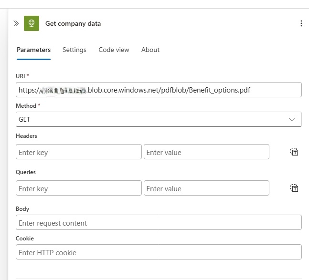
Task: Click the Headers label
Action: [x=26, y=136]
